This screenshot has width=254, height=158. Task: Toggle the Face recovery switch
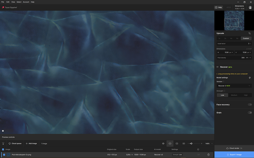(x=250, y=105)
